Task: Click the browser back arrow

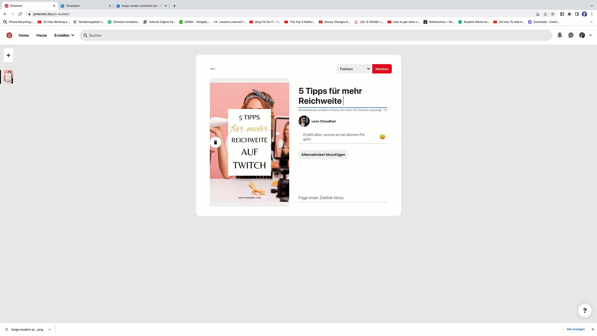Action: tap(5, 14)
